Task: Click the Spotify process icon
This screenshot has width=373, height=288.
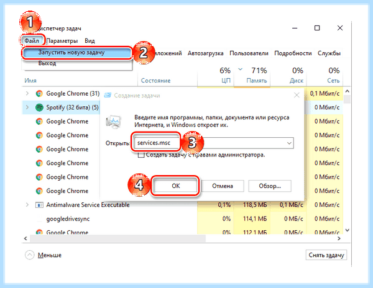Action: pyautogui.click(x=39, y=107)
